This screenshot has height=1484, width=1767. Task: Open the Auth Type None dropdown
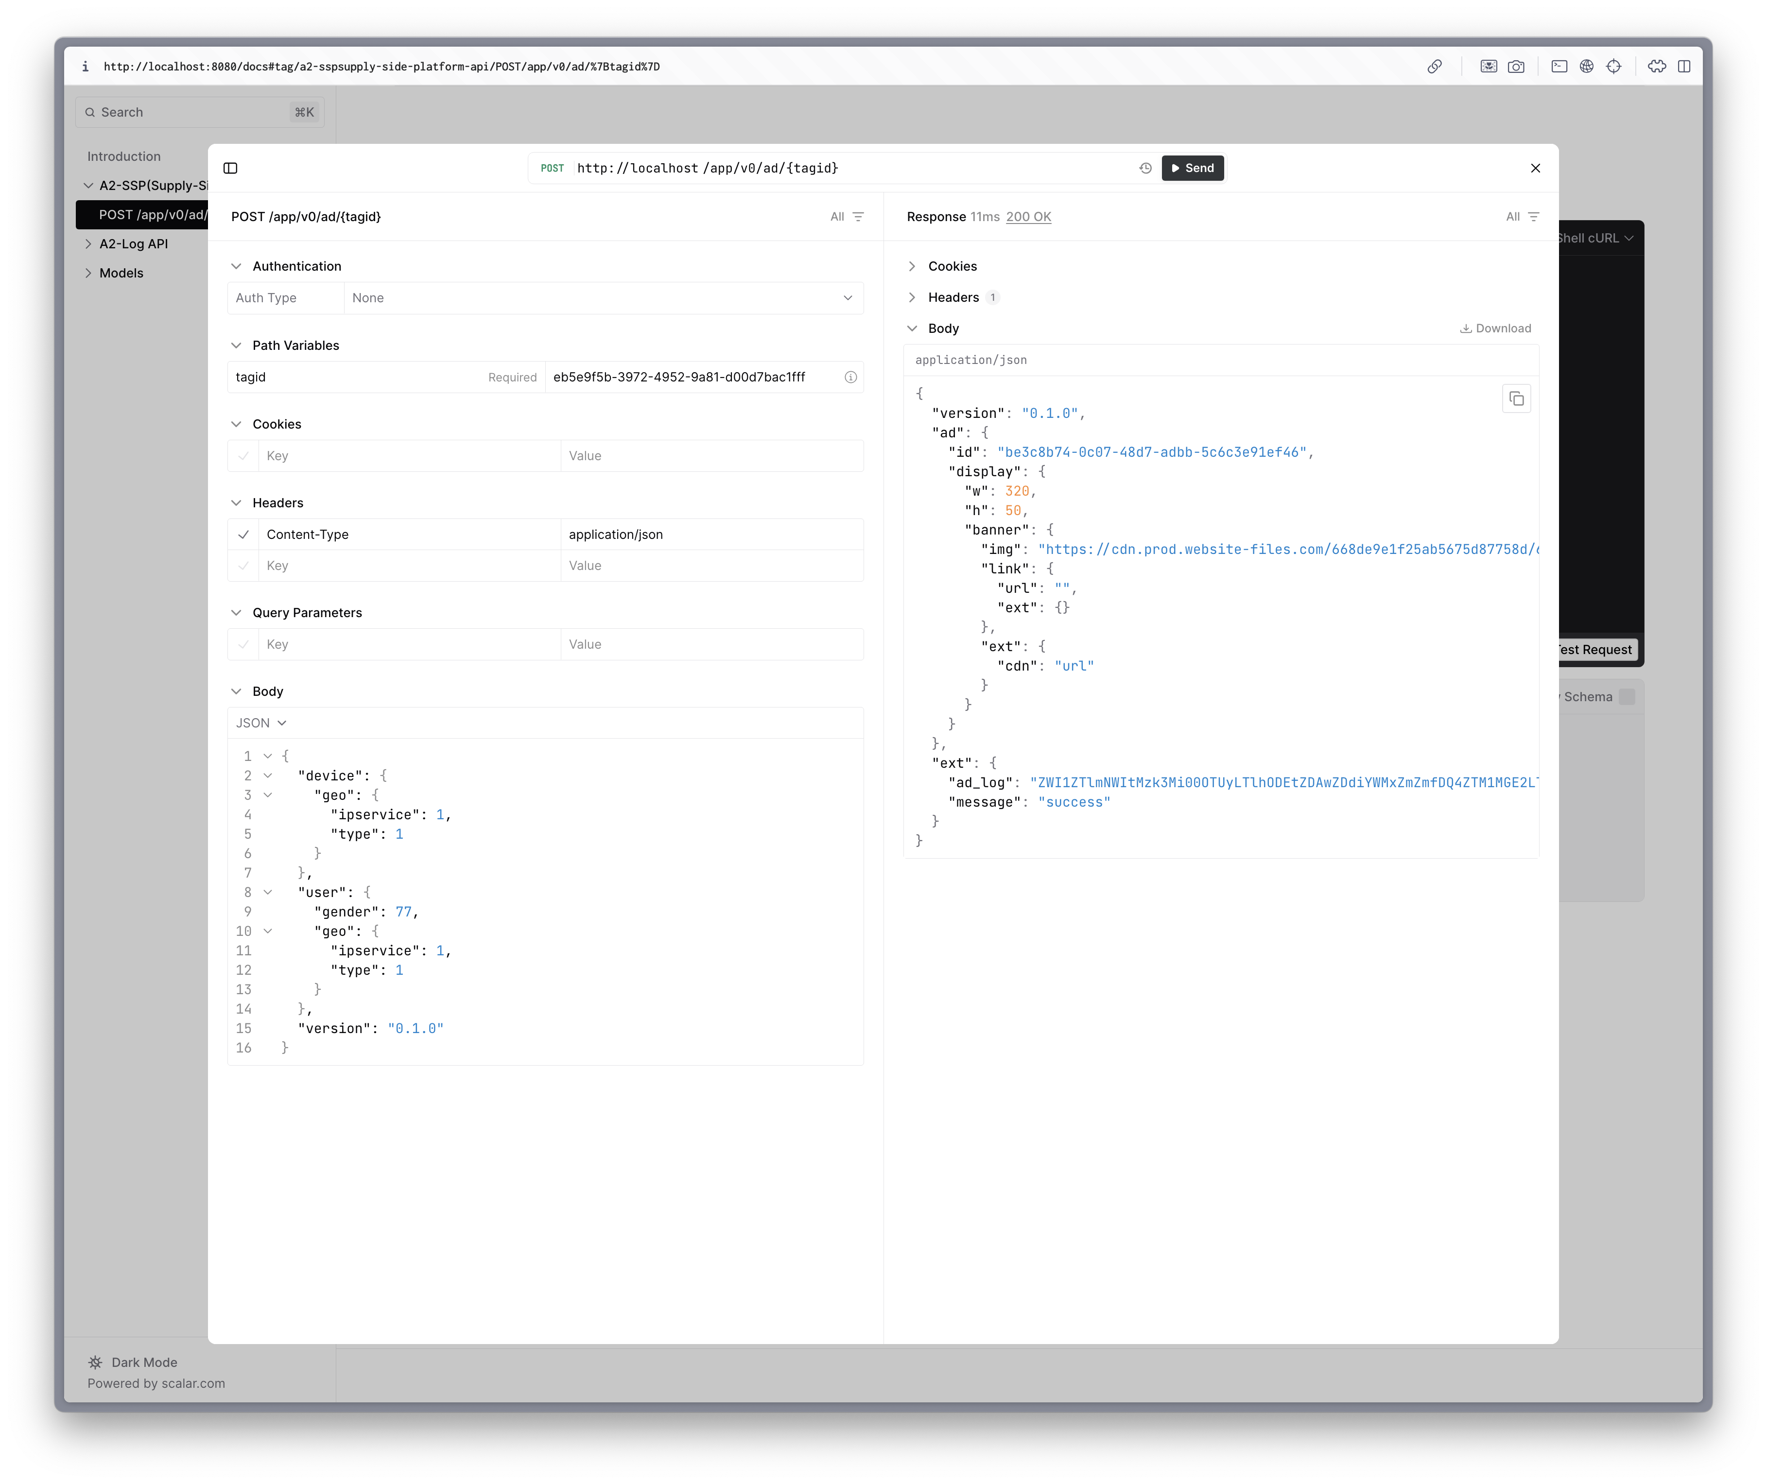[603, 298]
